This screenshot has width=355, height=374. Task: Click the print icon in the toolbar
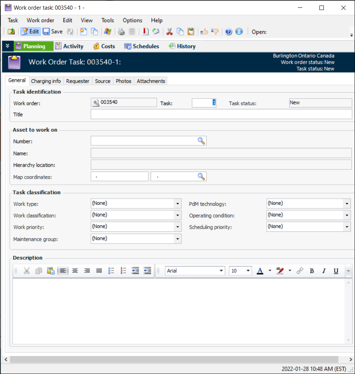click(x=121, y=32)
